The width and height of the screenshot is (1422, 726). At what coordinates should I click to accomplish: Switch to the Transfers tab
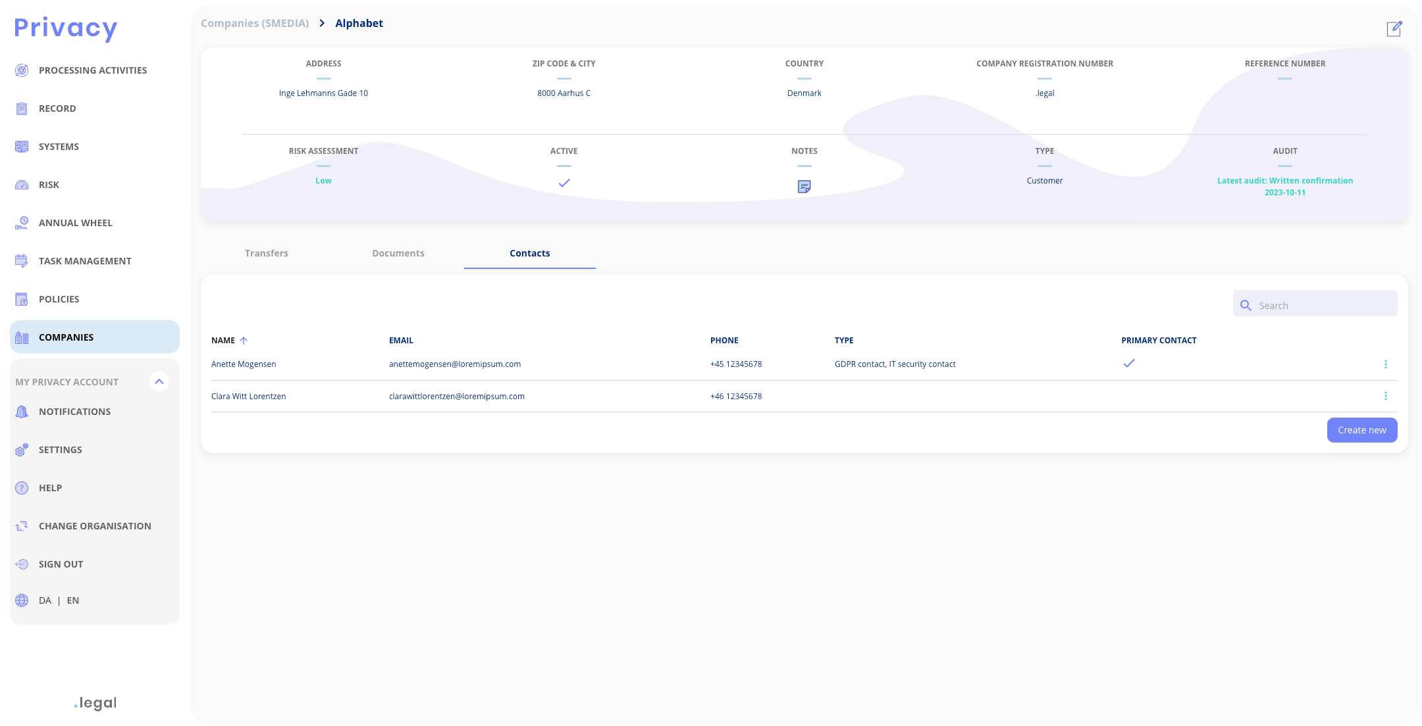267,253
